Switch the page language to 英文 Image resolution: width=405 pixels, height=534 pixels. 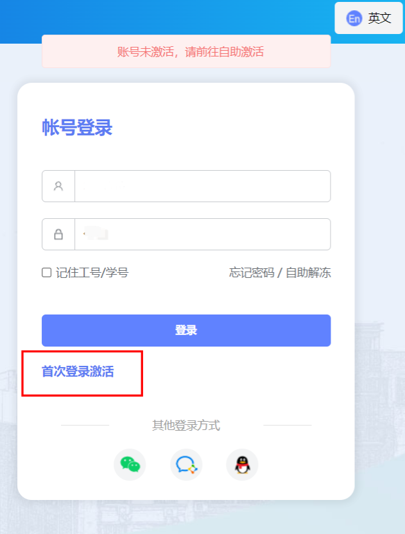(x=368, y=18)
